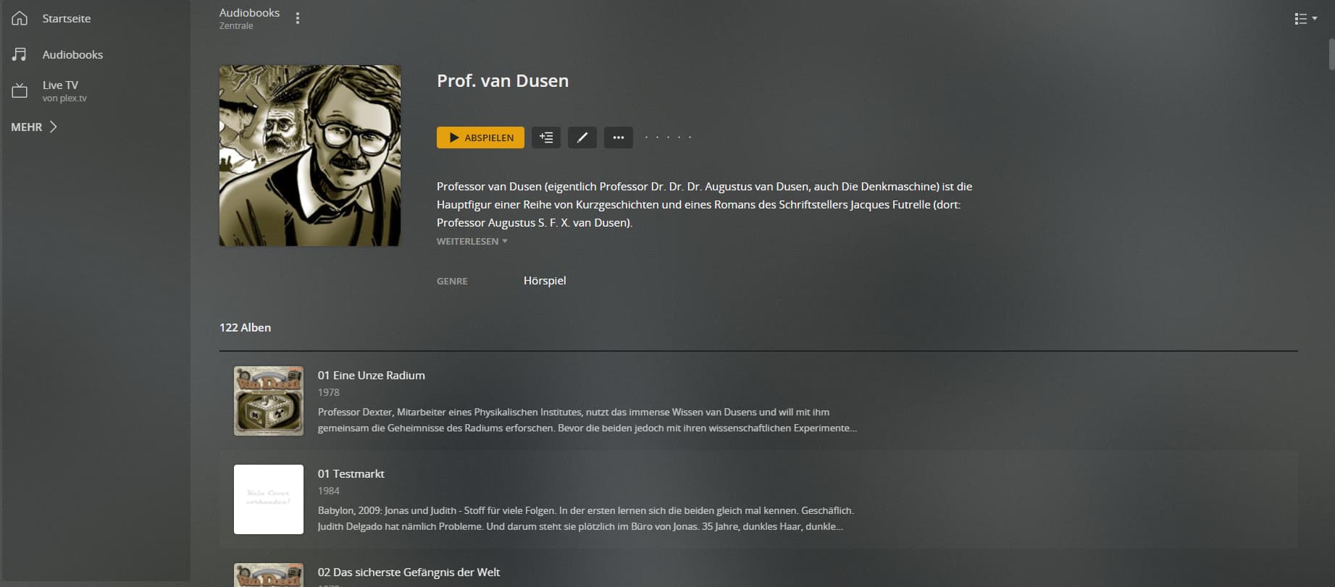Image resolution: width=1335 pixels, height=587 pixels.
Task: Open album 01 Testmarkt title
Action: pos(351,473)
